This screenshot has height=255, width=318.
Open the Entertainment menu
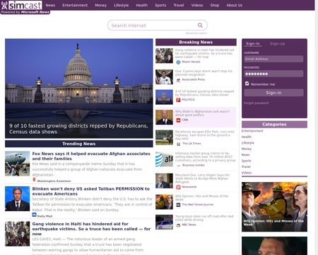click(75, 5)
